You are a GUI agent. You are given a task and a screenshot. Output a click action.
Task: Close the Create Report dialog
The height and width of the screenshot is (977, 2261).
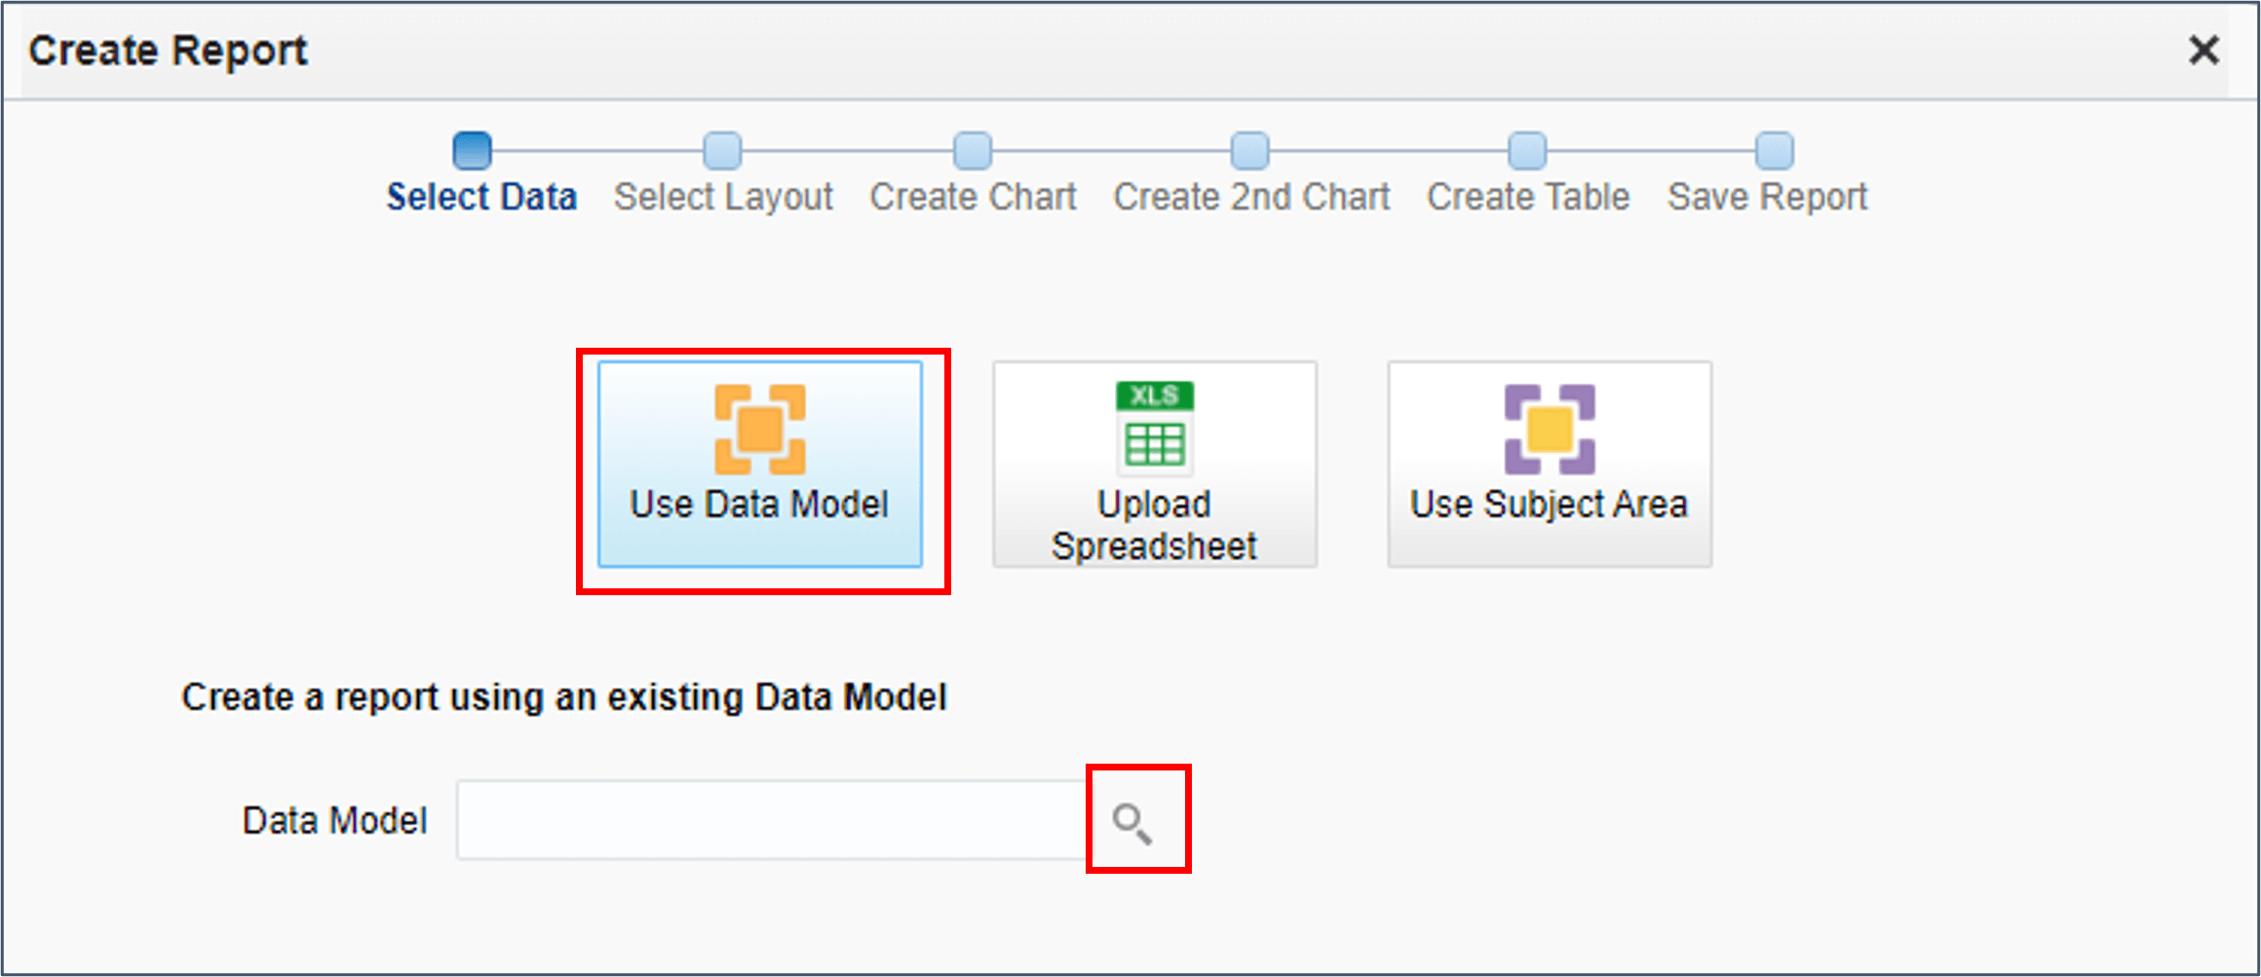tap(2204, 50)
